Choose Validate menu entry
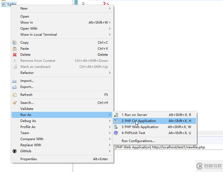 coord(62,109)
